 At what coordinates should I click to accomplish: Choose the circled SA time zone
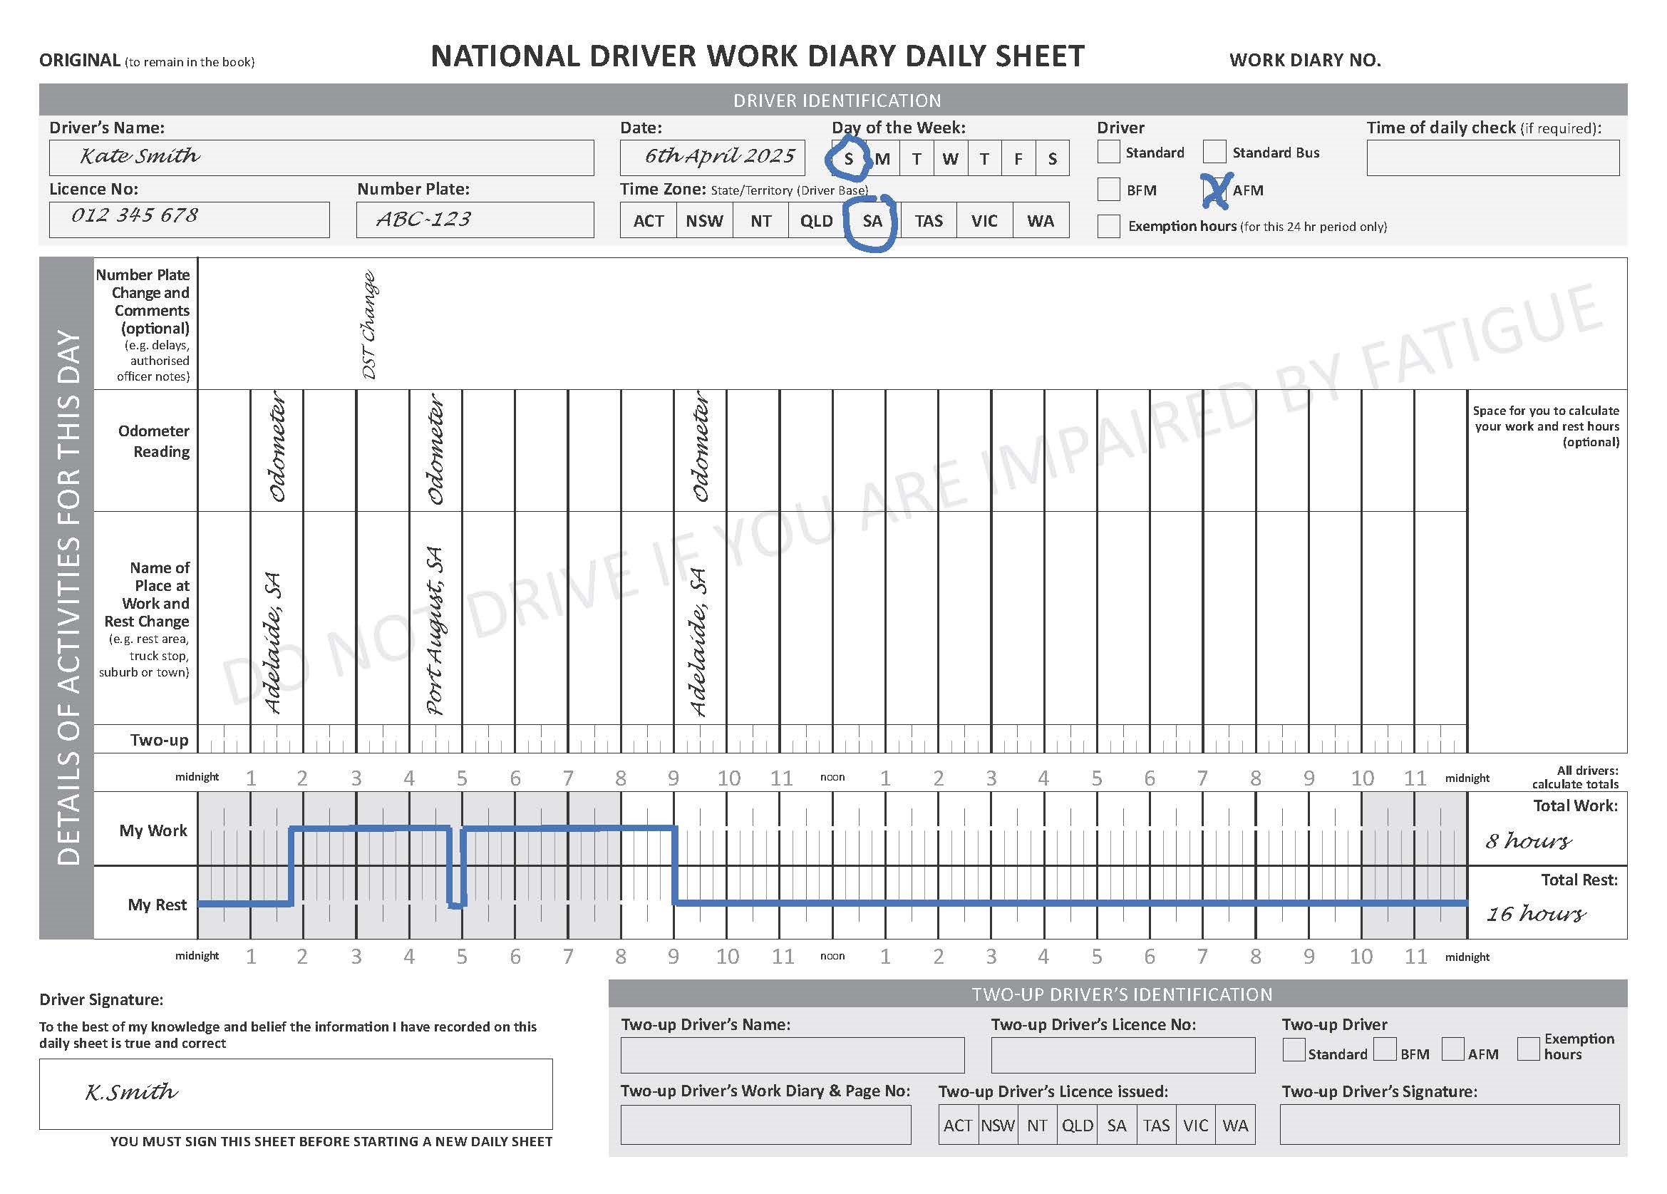873,220
